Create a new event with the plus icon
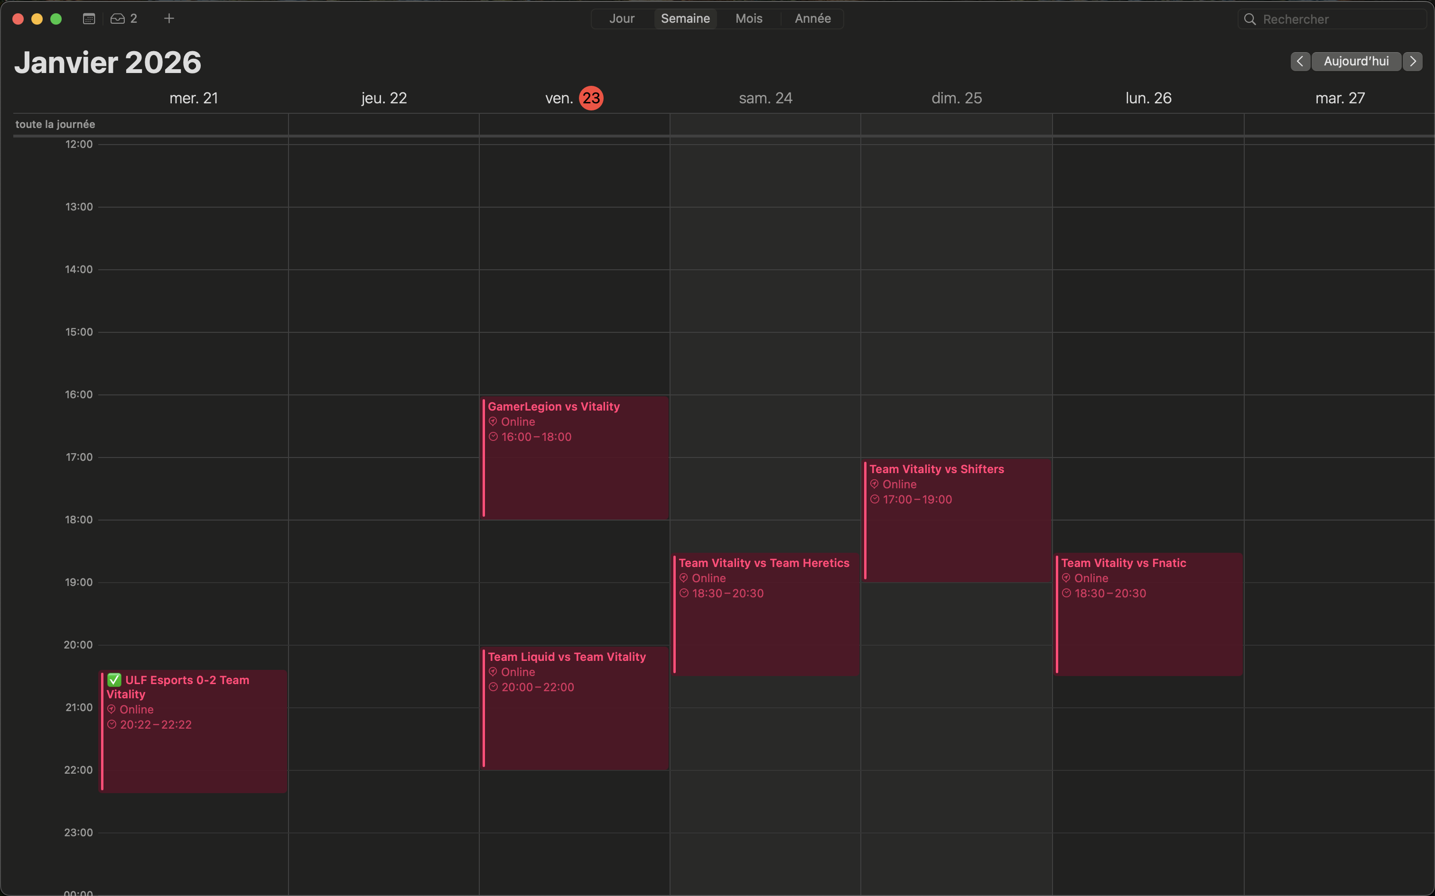The image size is (1435, 896). coord(168,18)
